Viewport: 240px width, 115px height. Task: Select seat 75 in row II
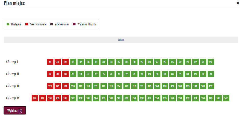[104, 74]
